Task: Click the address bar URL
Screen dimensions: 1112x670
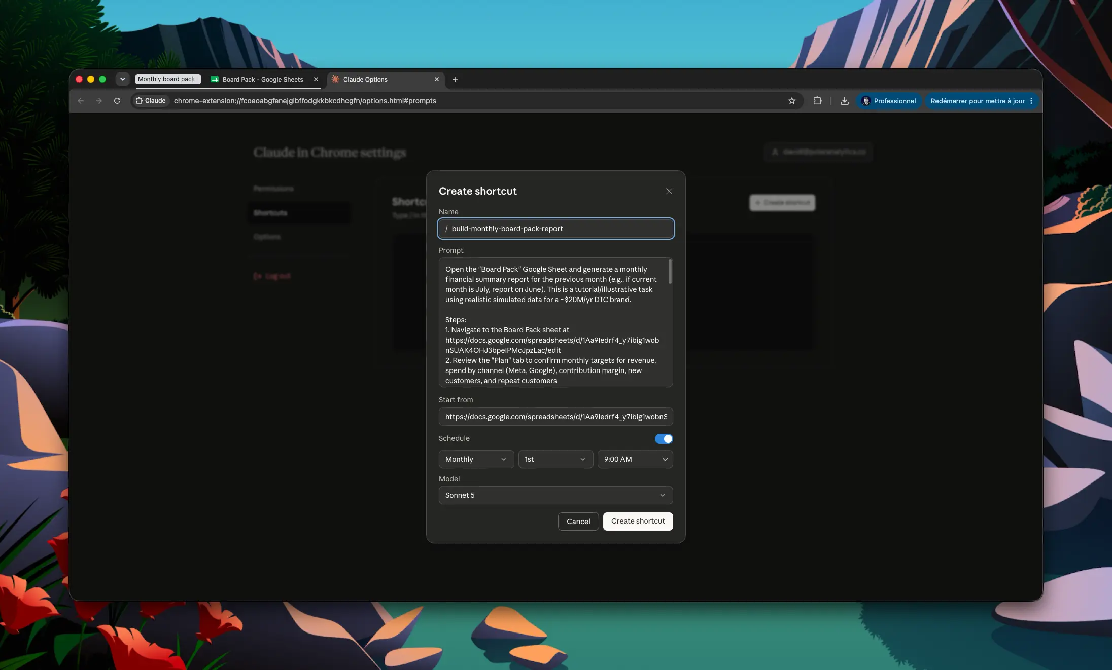Action: click(305, 101)
